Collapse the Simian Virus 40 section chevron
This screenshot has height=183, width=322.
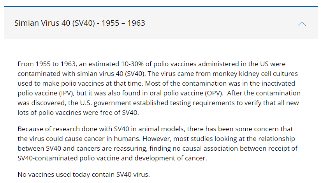(301, 24)
